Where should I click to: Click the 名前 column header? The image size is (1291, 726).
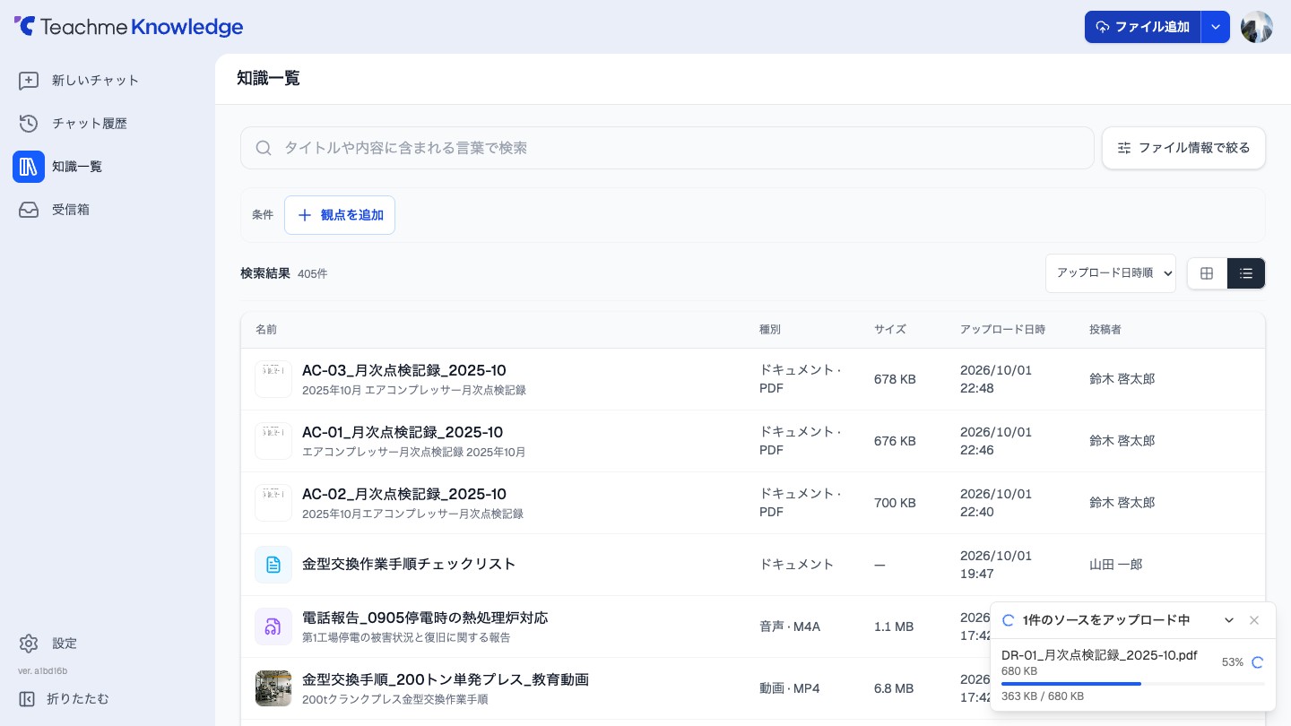(266, 330)
